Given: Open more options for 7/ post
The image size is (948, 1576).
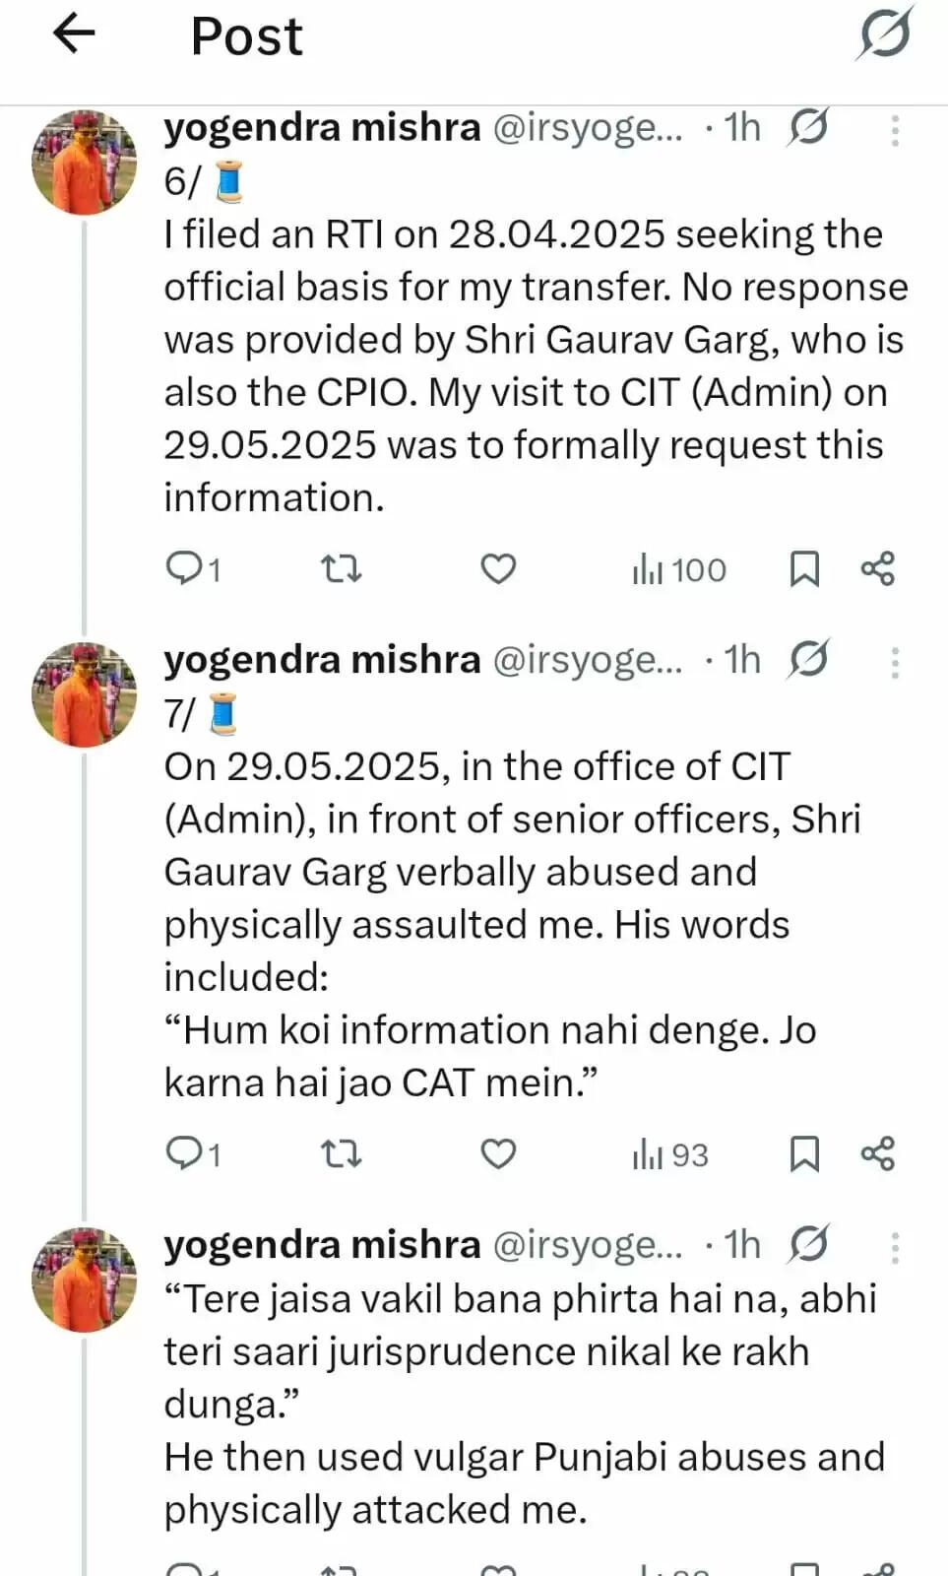Looking at the screenshot, I should pos(895,663).
